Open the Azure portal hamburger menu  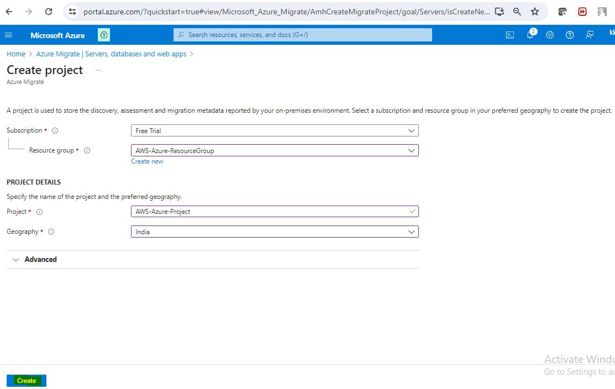pyautogui.click(x=8, y=35)
